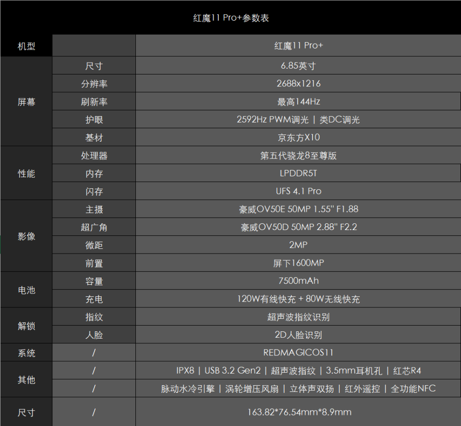This screenshot has height=426, width=461.
Task: Select the 刷新率 label cell
Action: point(94,101)
